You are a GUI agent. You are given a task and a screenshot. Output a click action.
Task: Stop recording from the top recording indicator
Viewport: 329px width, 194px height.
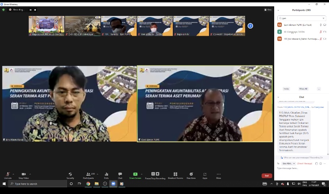pos(35,10)
